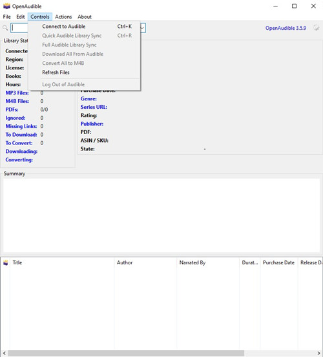The image size is (323, 357).
Task: Click the 0/0 PDFs count value
Action: (x=44, y=109)
